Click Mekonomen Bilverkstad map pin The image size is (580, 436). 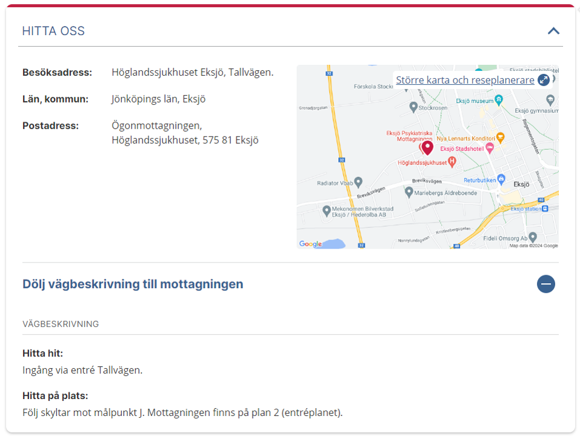[326, 211]
